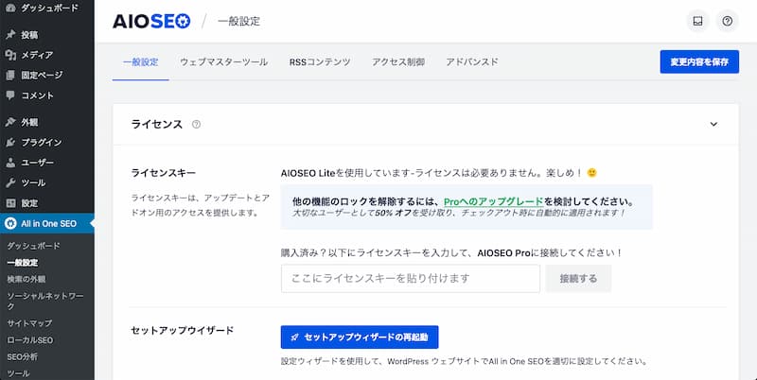Viewport: 757px width, 380px height.
Task: Switch to the ウェブマスターツール tab
Action: (223, 61)
